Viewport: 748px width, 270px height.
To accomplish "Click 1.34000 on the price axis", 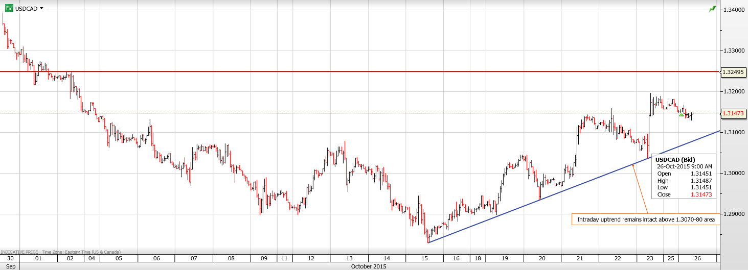I will (732, 10).
